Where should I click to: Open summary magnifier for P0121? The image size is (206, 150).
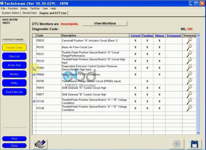coord(189,54)
